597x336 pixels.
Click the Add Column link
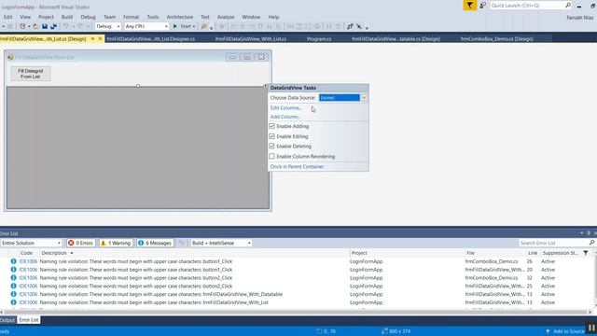coord(285,117)
